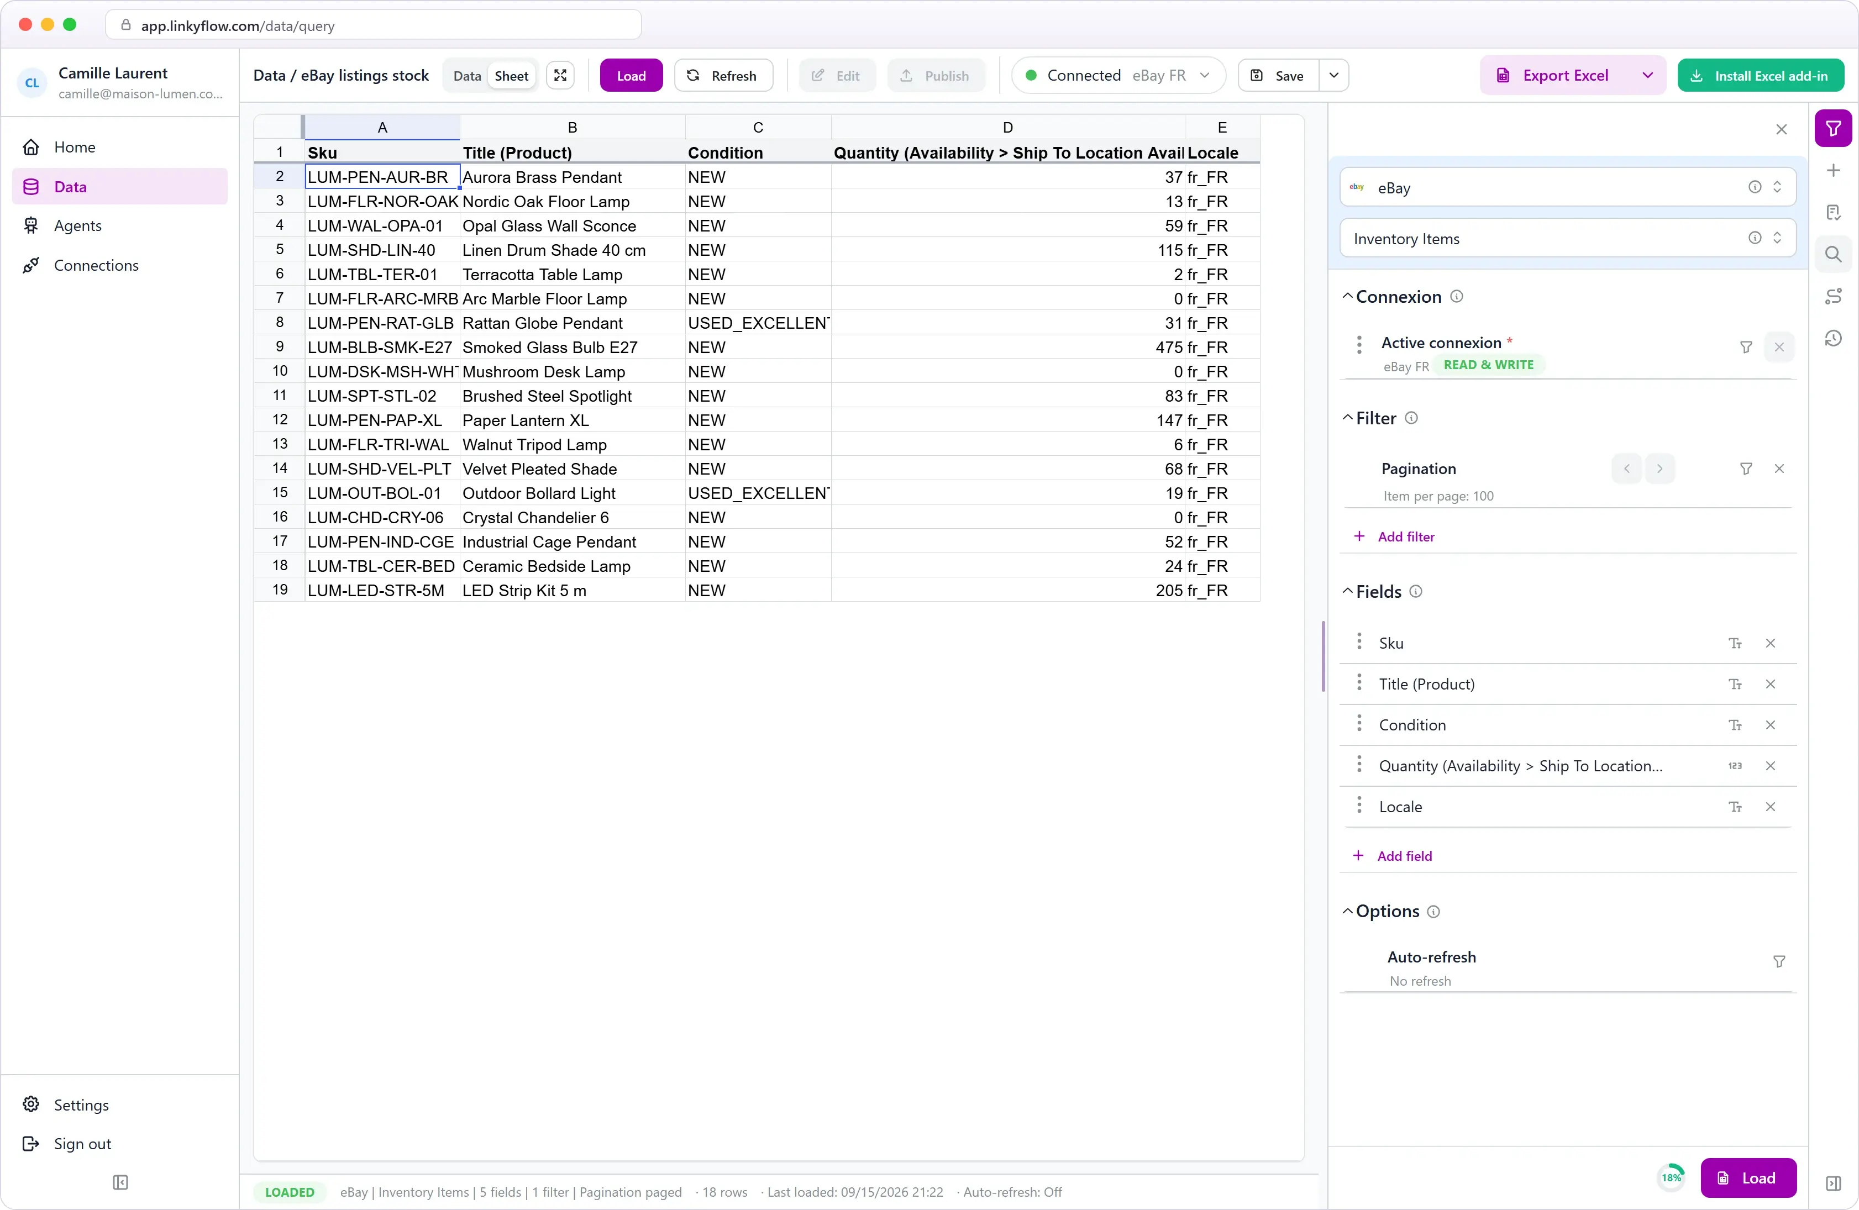Click the funnel icon on Auto-refresh option

(1778, 961)
